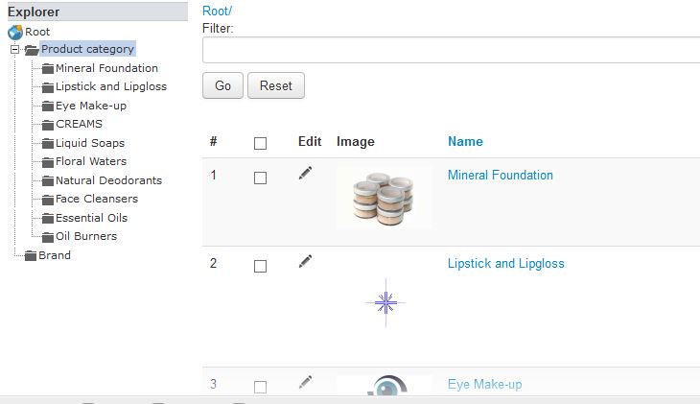Click the Lipstick and Lipgloss sparkle thumbnail
This screenshot has height=404, width=700.
(x=385, y=303)
